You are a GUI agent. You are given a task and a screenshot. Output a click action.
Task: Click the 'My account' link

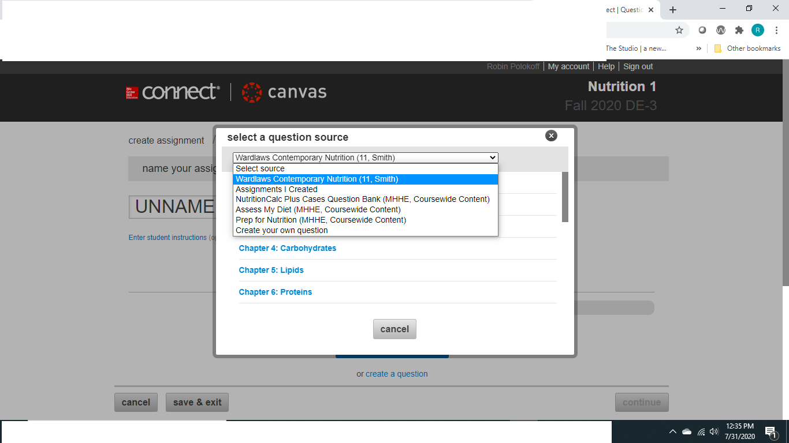click(x=568, y=66)
